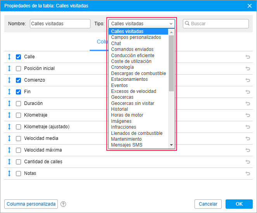Click the help question mark icon
This screenshot has height=213, width=257.
63,204
